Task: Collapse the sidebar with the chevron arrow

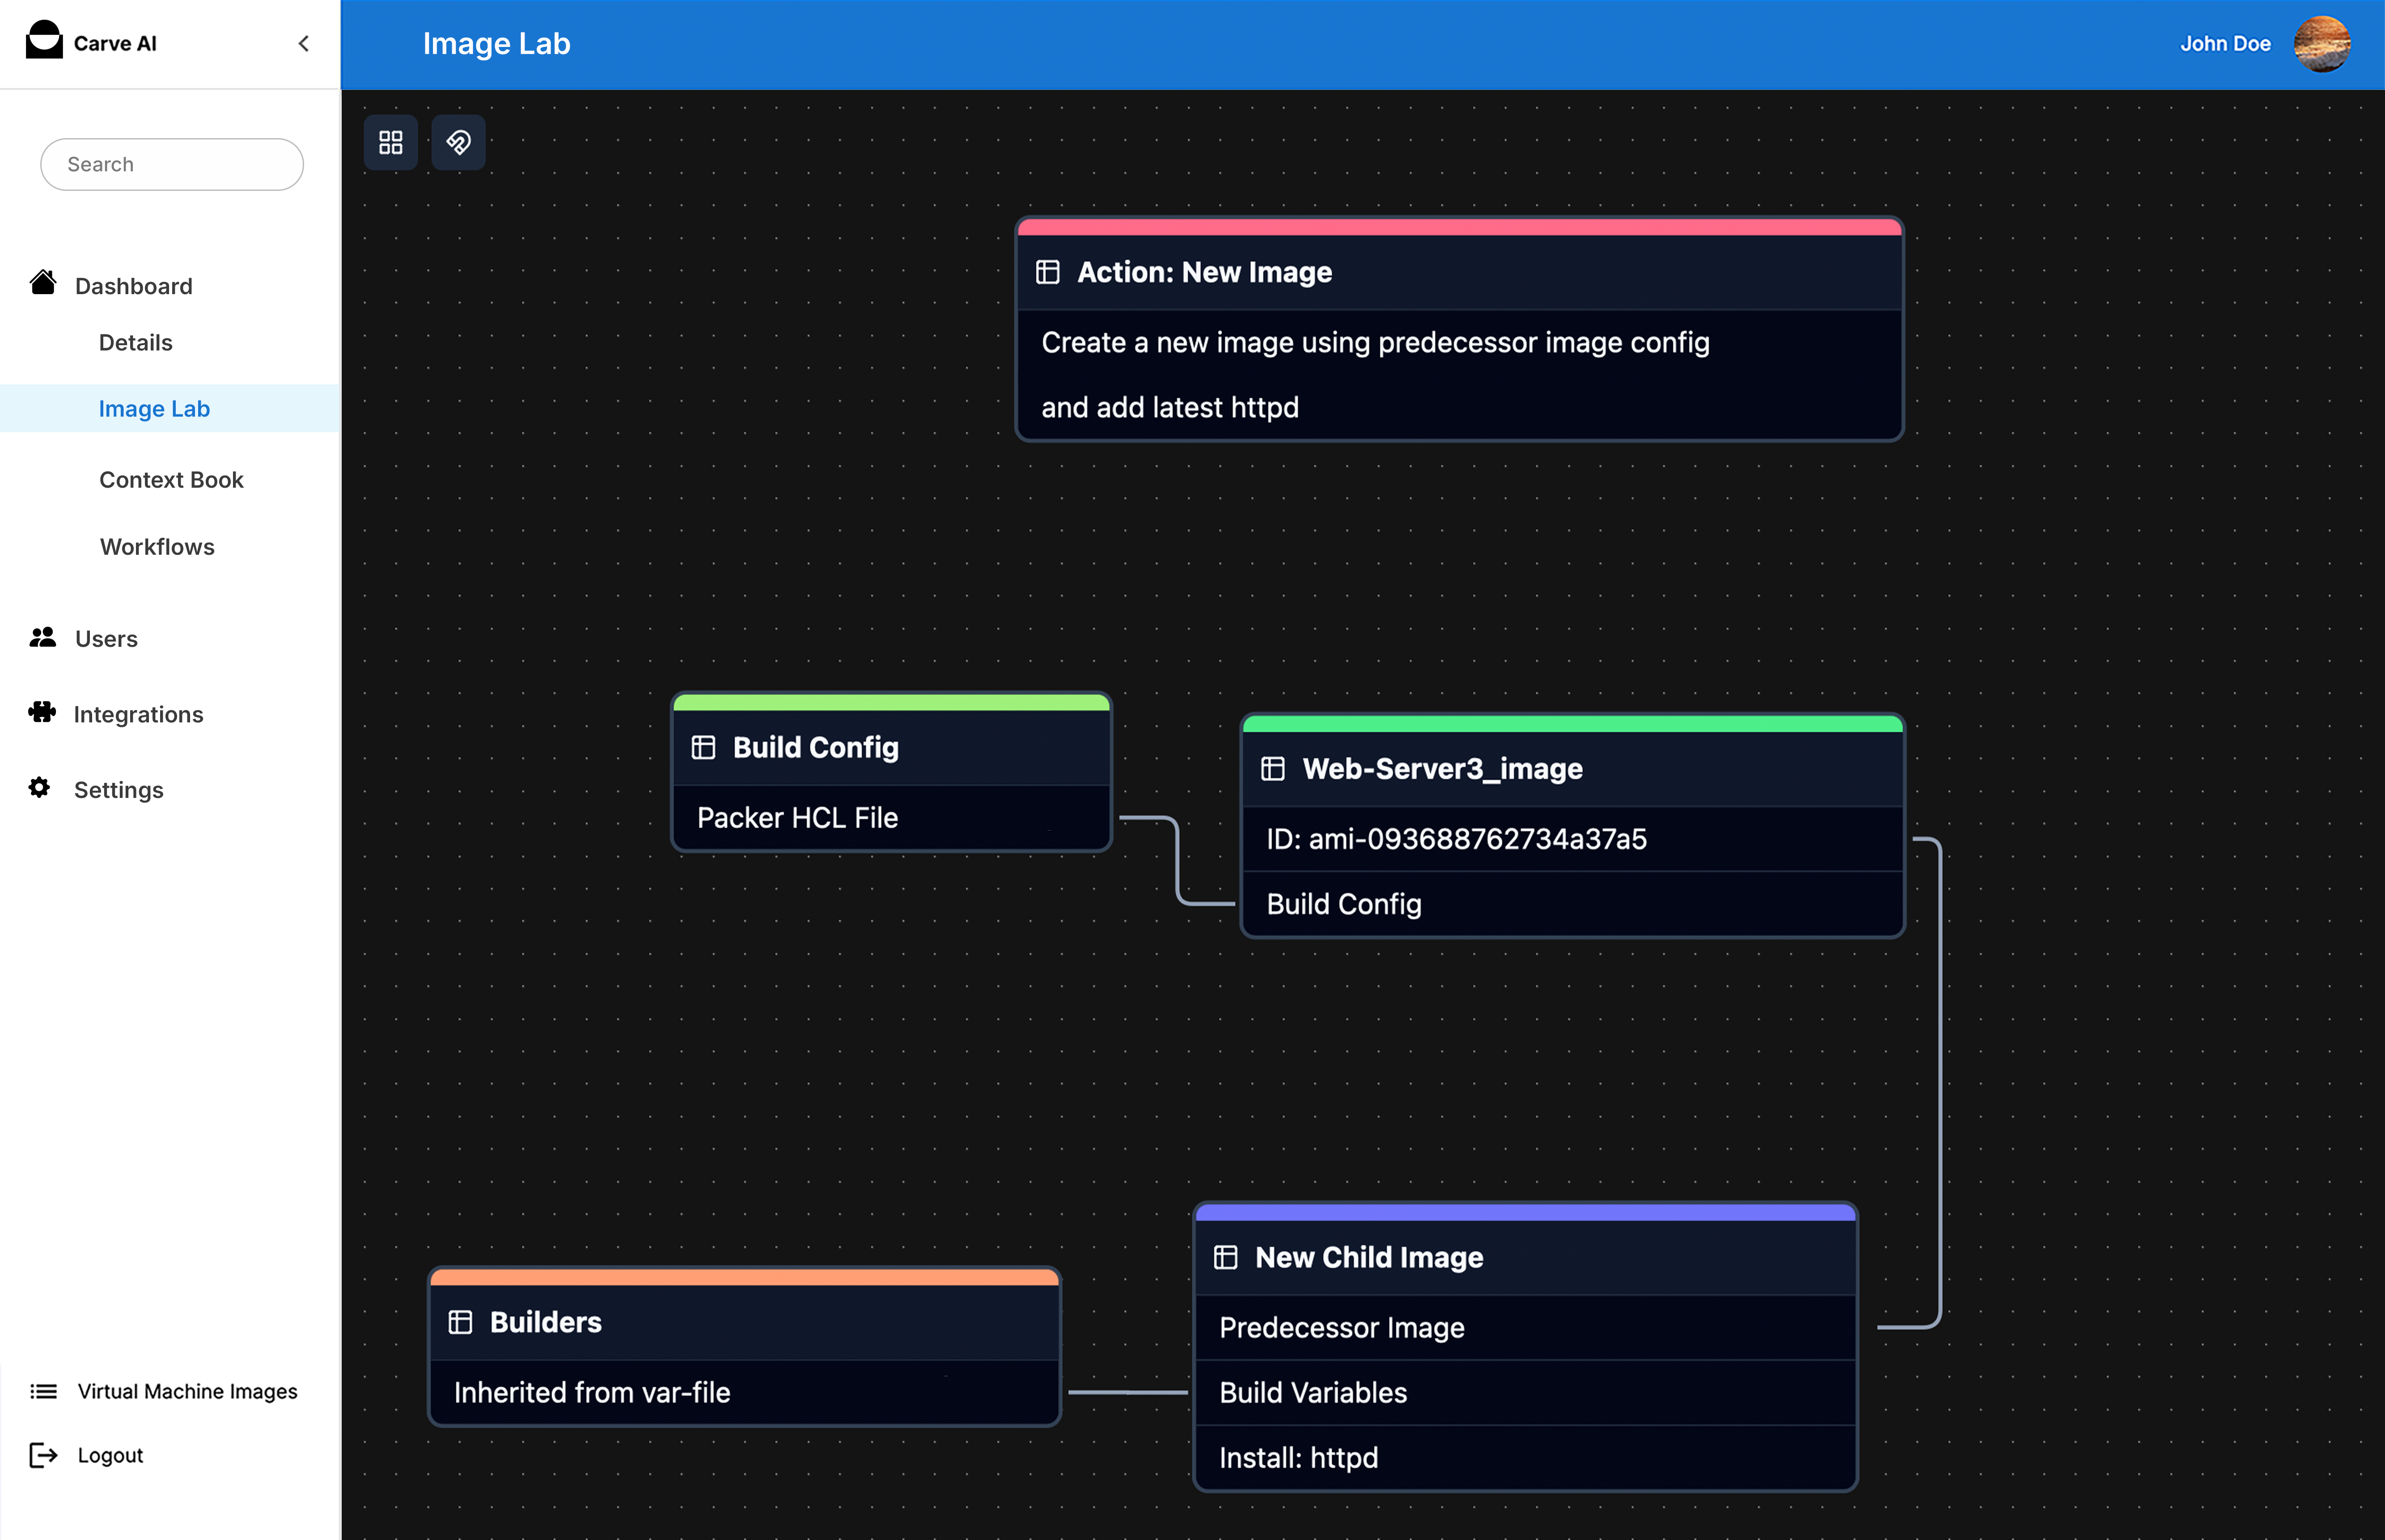Action: (x=304, y=43)
